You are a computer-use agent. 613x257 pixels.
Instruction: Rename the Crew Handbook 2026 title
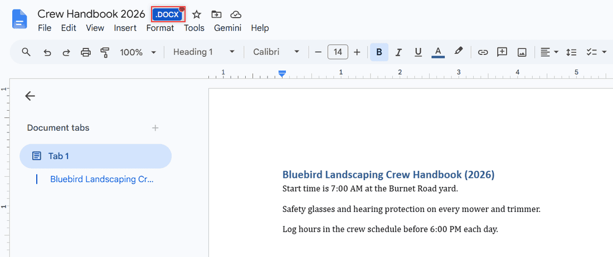pos(91,14)
